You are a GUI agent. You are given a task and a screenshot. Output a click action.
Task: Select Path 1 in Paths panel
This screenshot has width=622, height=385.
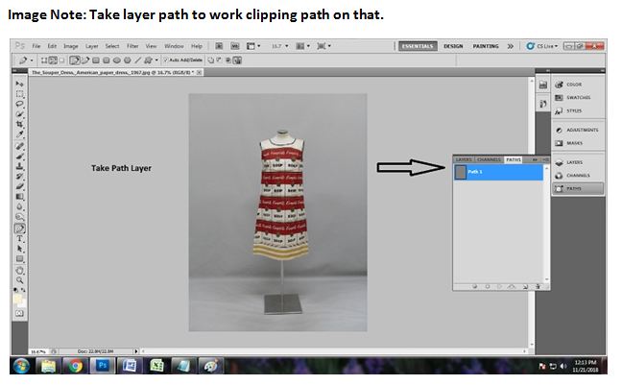498,172
